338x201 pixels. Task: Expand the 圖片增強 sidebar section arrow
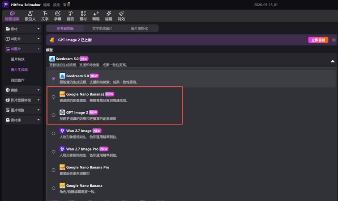pos(39,110)
